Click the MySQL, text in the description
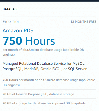 [x=79, y=64]
